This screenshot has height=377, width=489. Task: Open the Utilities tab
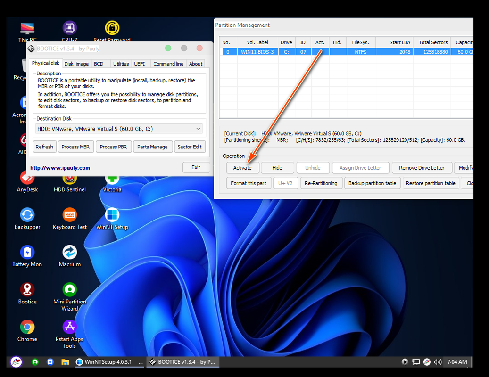click(121, 64)
